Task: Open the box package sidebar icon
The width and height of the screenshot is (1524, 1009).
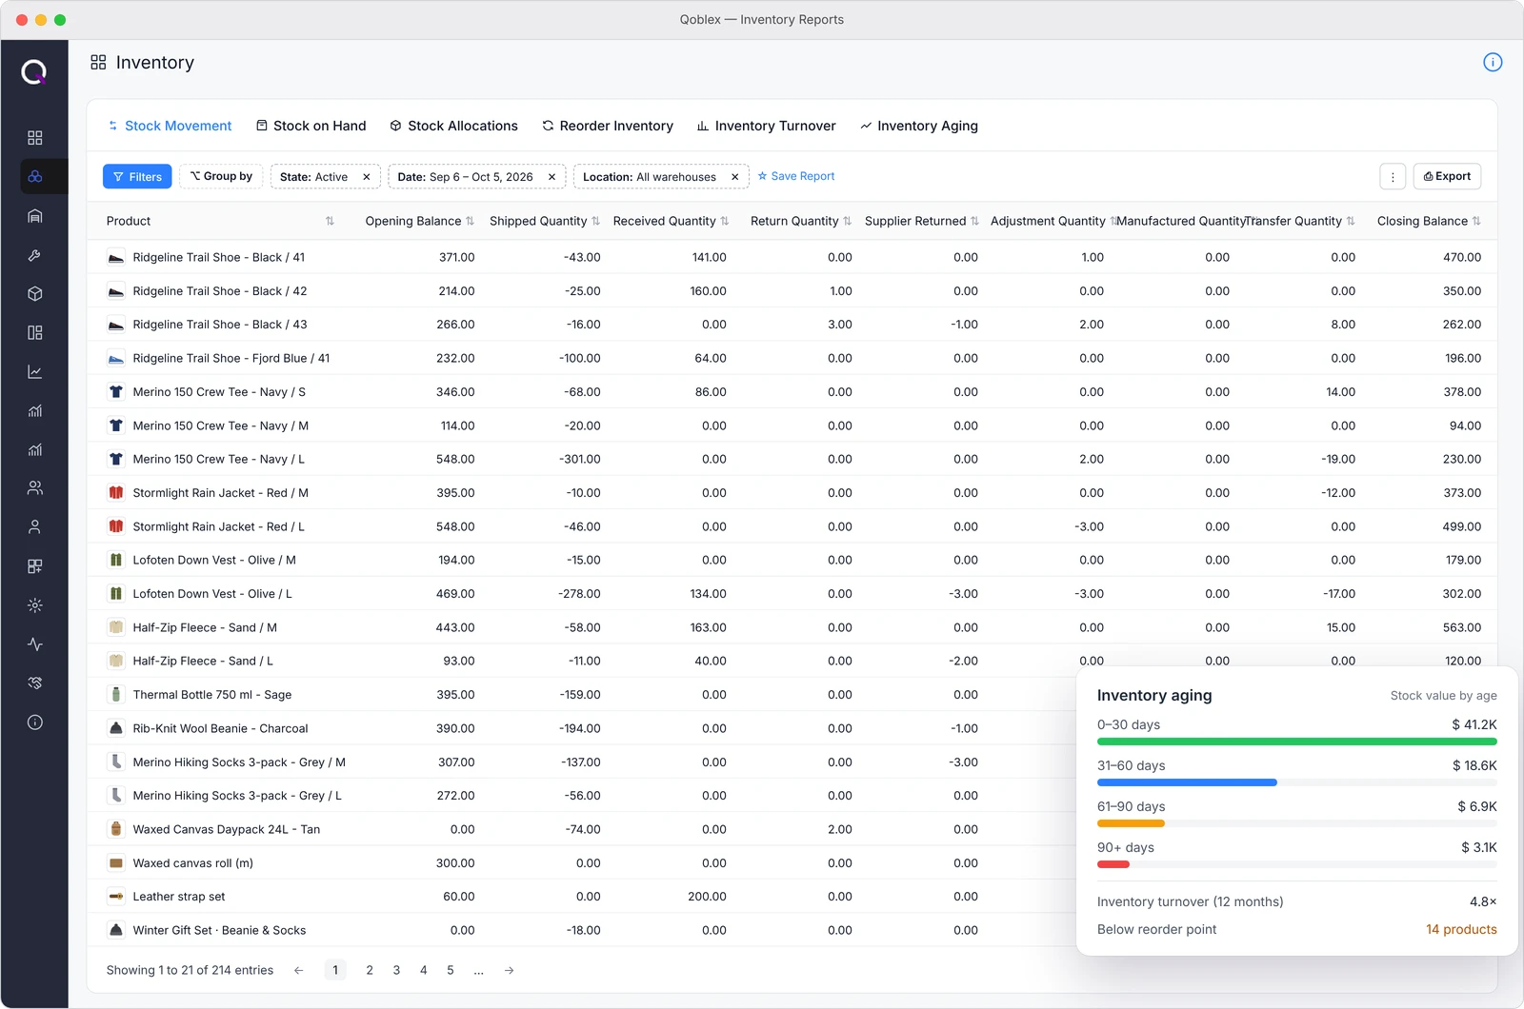Action: point(35,294)
